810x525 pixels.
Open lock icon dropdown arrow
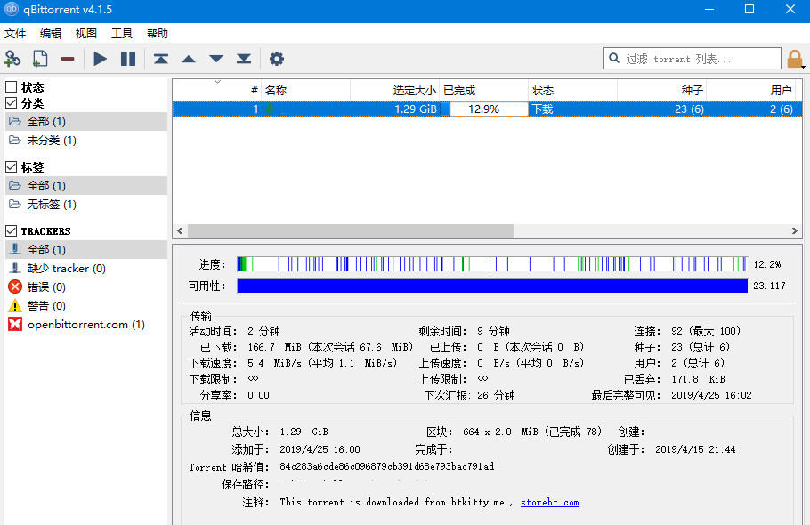click(x=803, y=67)
